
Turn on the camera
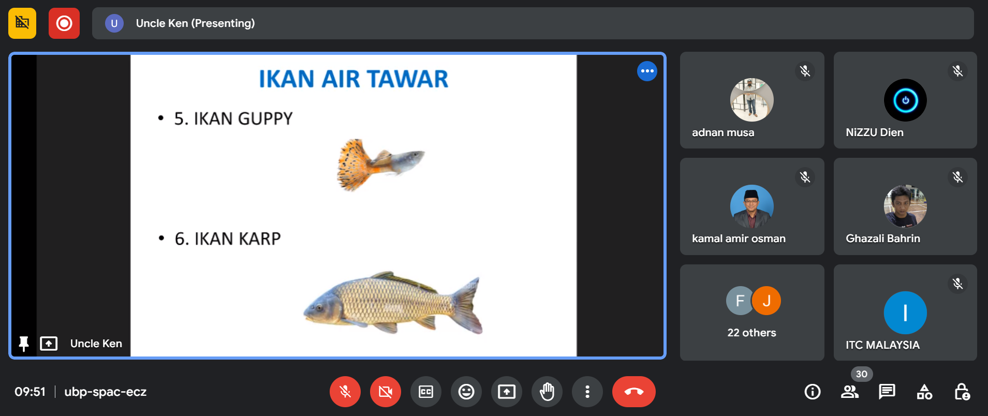click(386, 392)
